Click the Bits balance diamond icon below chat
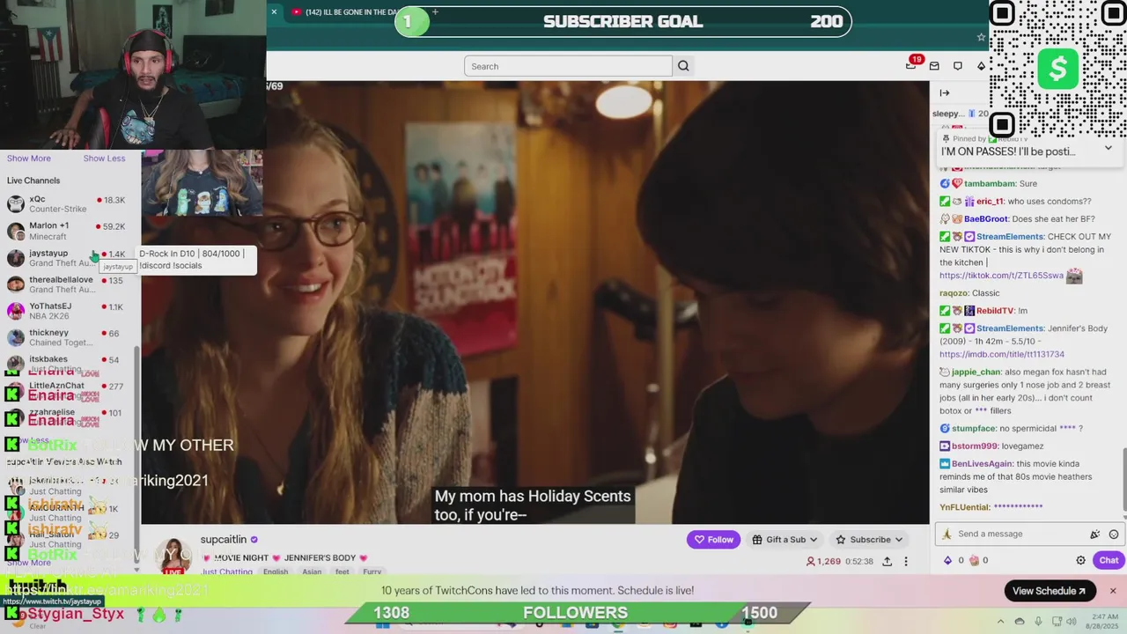 948,560
